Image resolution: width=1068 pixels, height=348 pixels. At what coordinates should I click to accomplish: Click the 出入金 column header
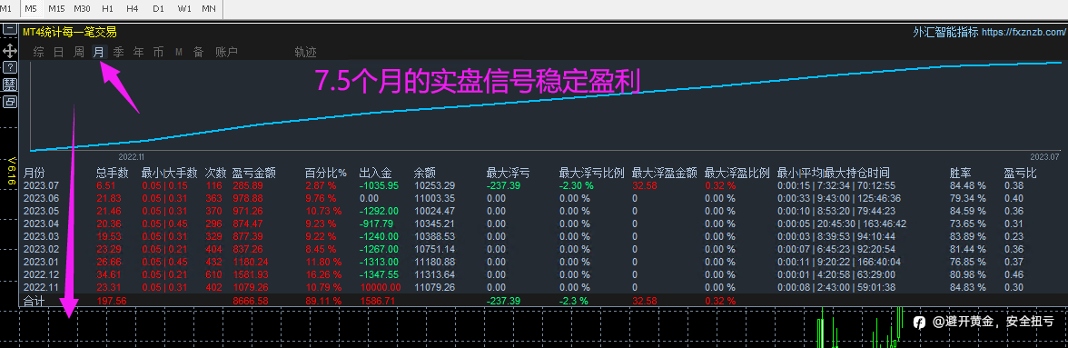[376, 174]
